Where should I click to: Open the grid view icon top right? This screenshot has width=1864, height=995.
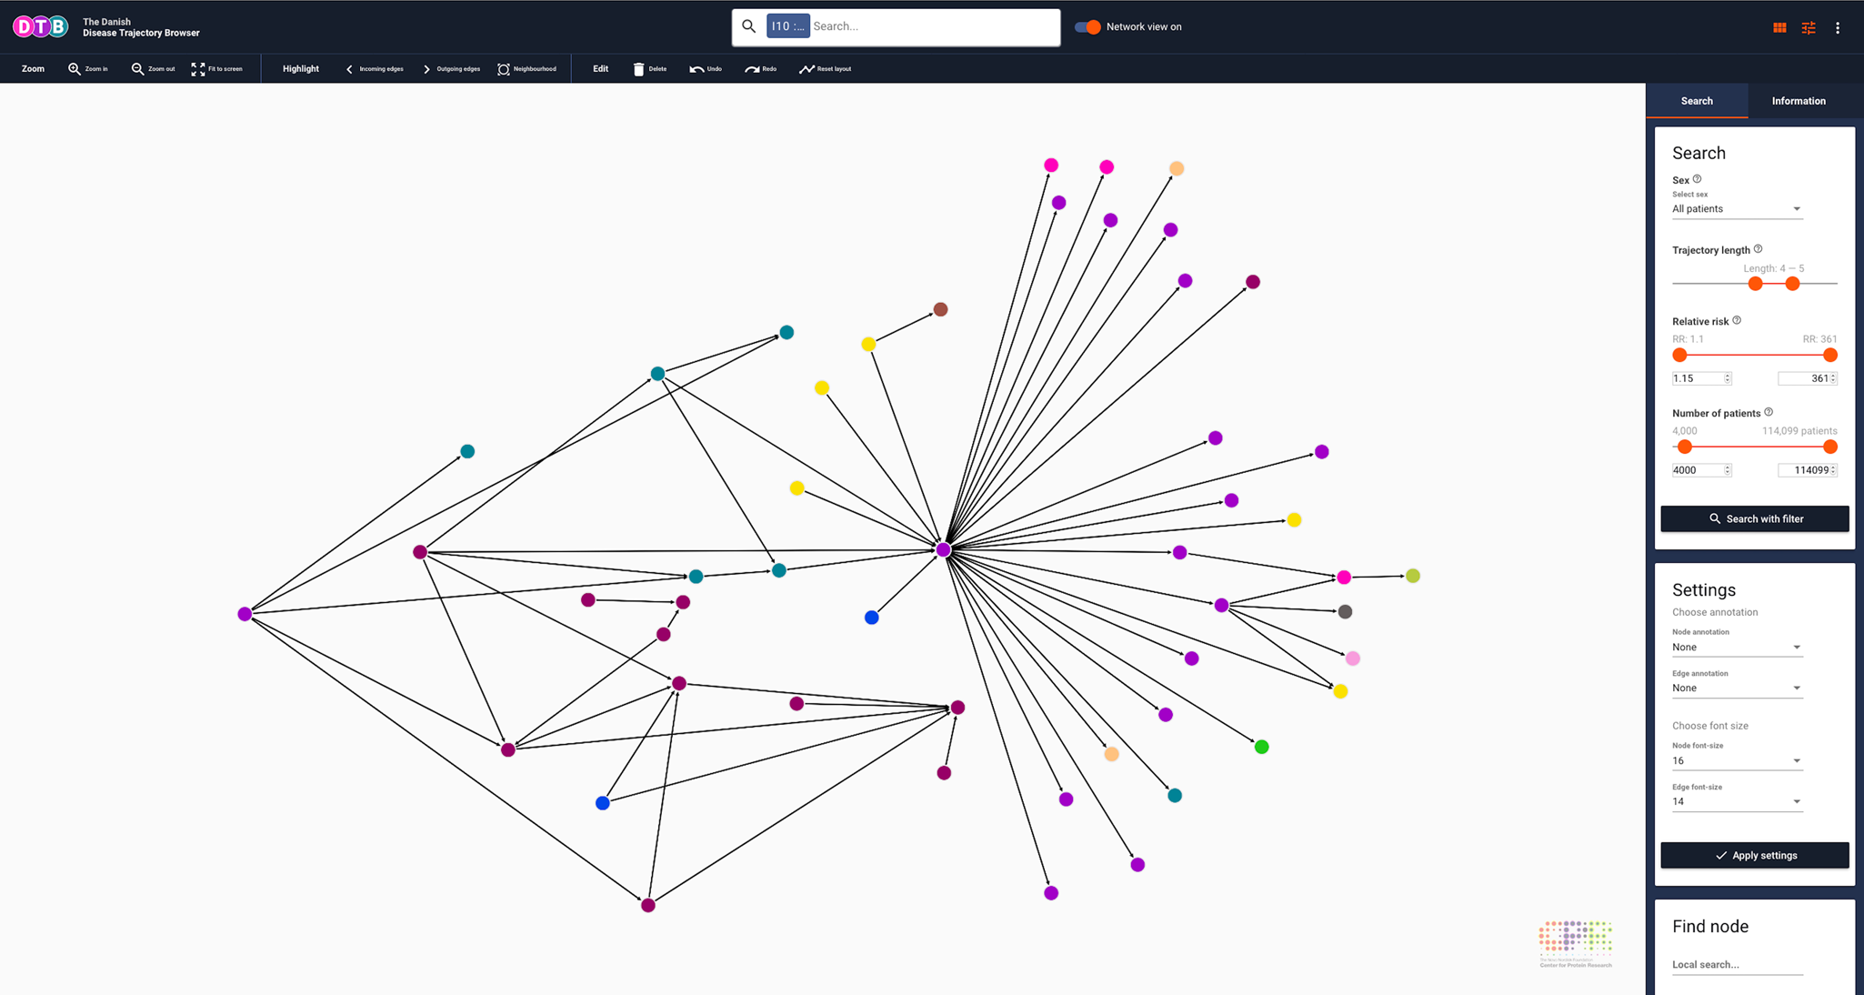[x=1779, y=27]
